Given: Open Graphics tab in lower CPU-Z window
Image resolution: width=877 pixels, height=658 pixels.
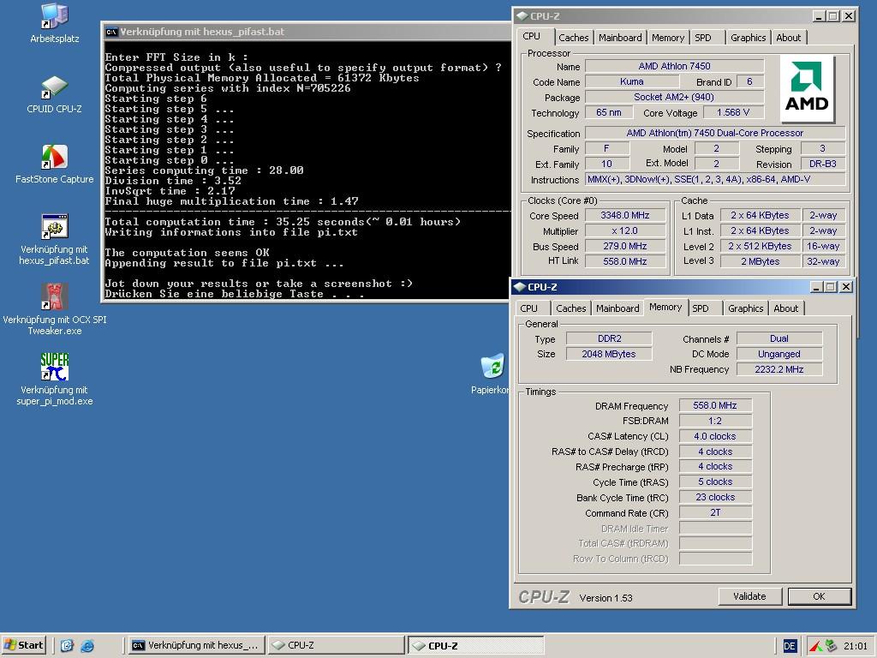Looking at the screenshot, I should click(x=746, y=308).
